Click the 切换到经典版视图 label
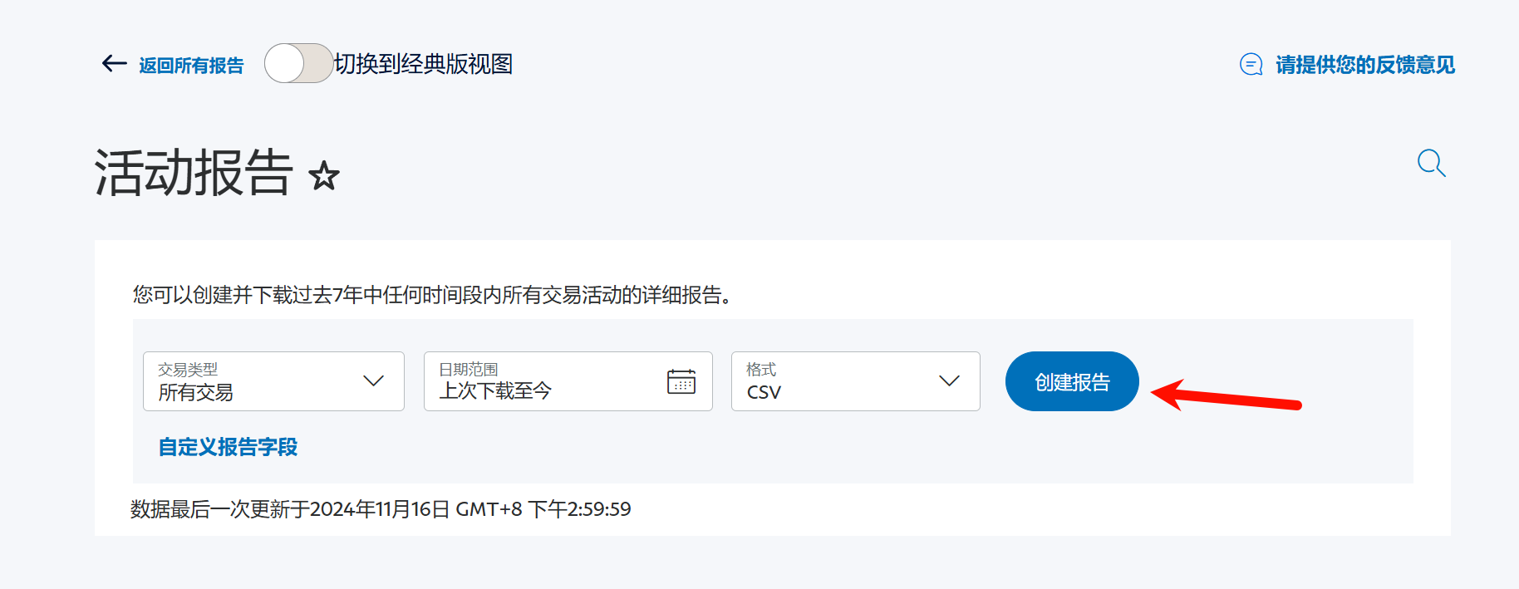1519x589 pixels. click(x=424, y=64)
